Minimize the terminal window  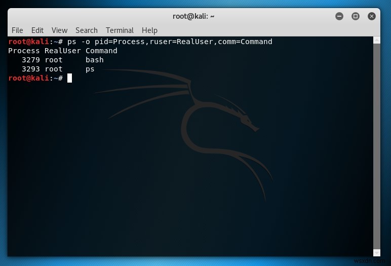pos(339,17)
